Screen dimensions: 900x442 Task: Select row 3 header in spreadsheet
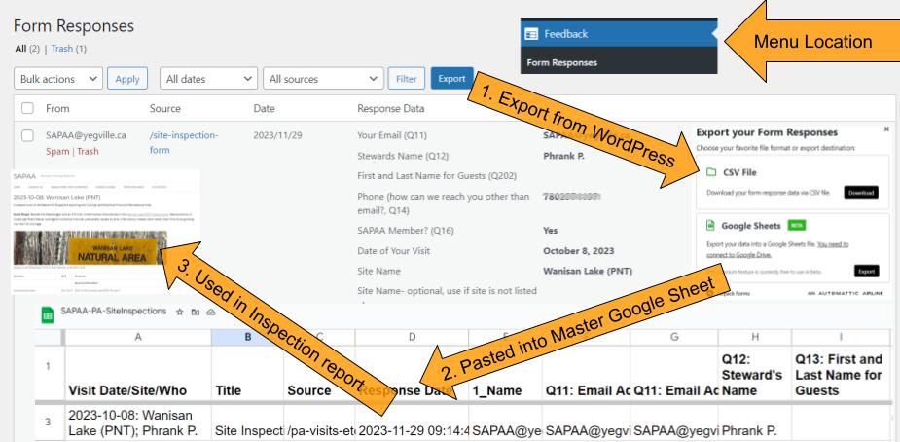tap(49, 422)
